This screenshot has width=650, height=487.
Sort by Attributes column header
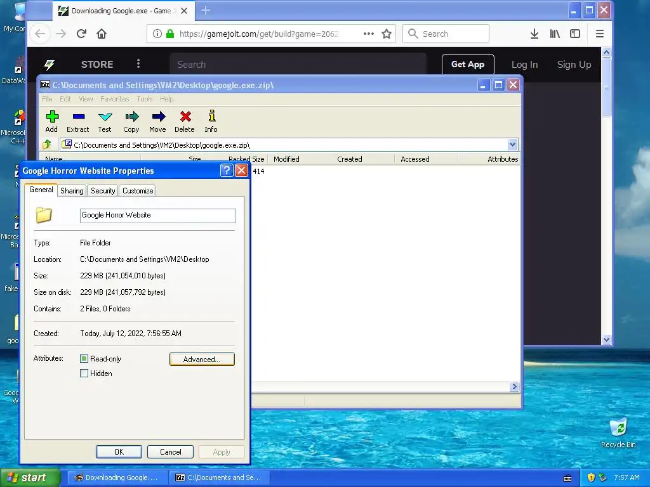click(489, 159)
